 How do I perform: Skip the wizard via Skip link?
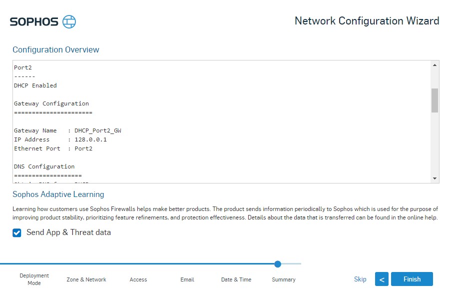360,279
